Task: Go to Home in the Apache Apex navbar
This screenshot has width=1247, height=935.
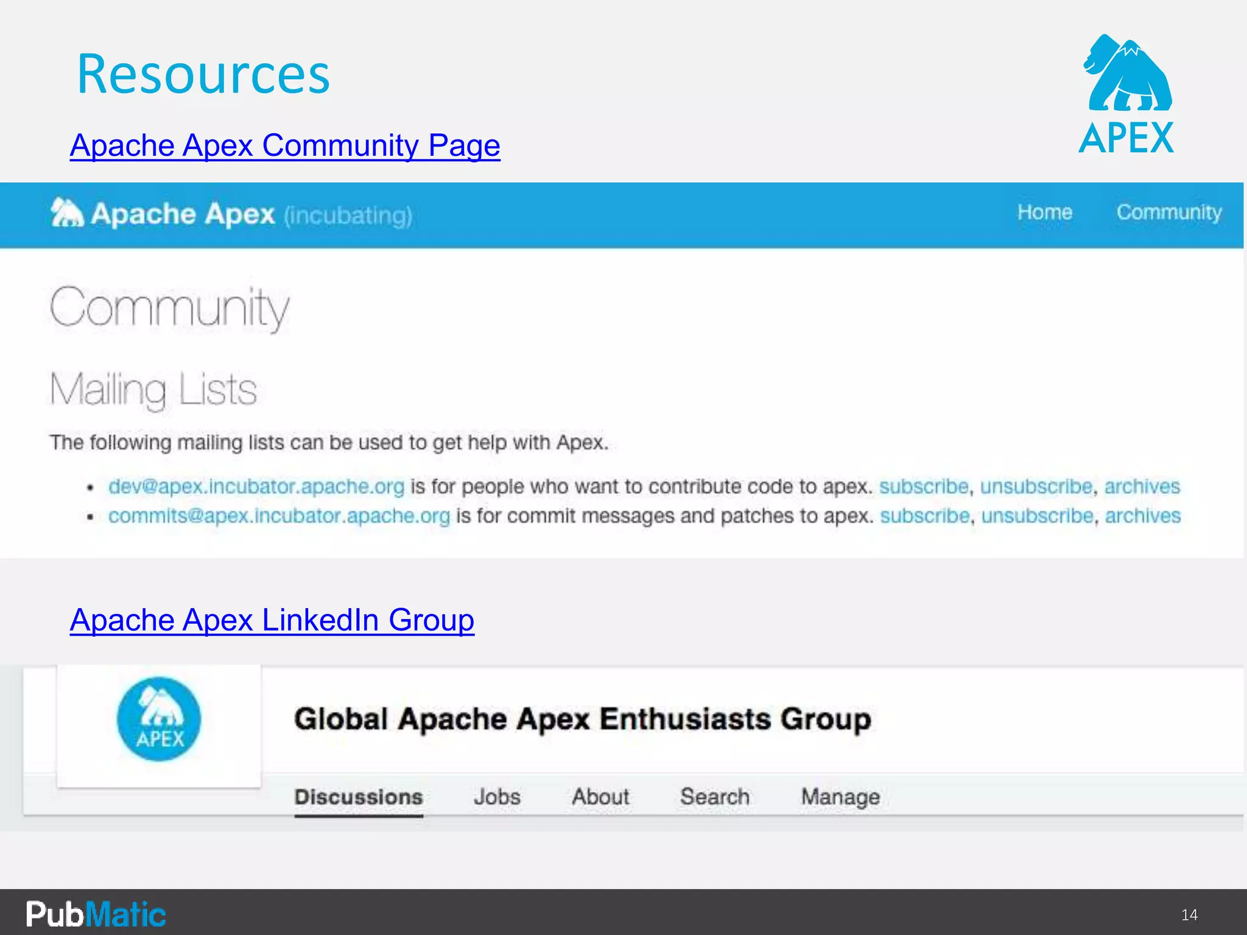Action: 1045,212
